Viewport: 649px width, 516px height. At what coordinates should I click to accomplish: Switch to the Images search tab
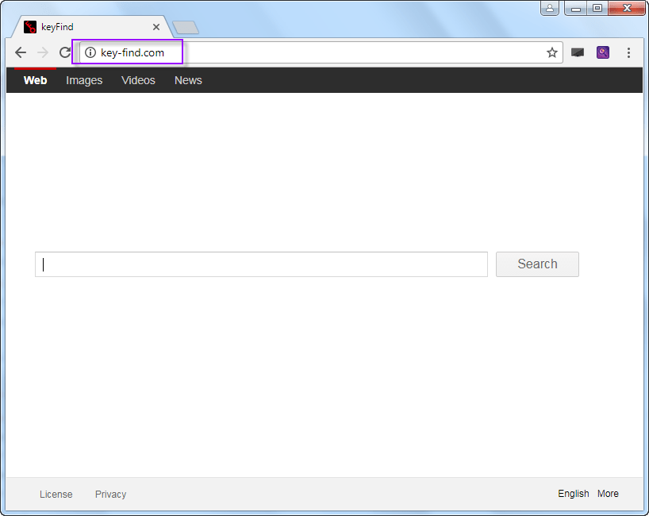click(x=84, y=80)
